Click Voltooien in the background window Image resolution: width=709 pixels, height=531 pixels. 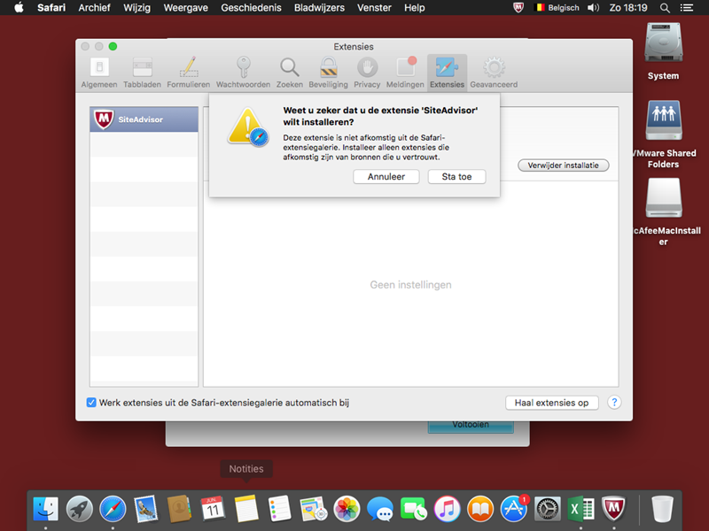point(471,427)
